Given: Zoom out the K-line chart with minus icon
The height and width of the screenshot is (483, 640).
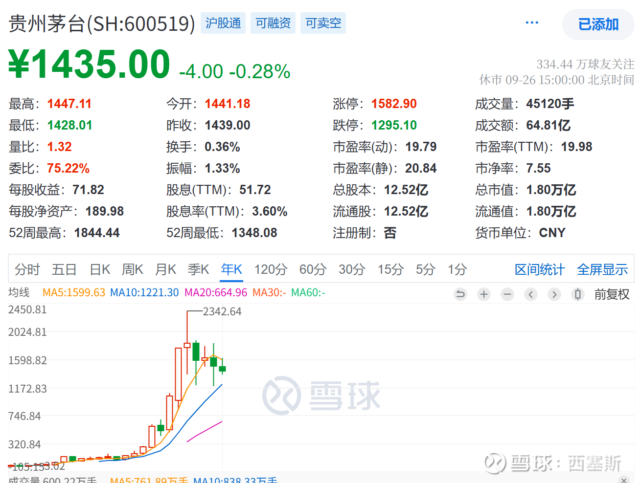Looking at the screenshot, I should click(x=507, y=294).
